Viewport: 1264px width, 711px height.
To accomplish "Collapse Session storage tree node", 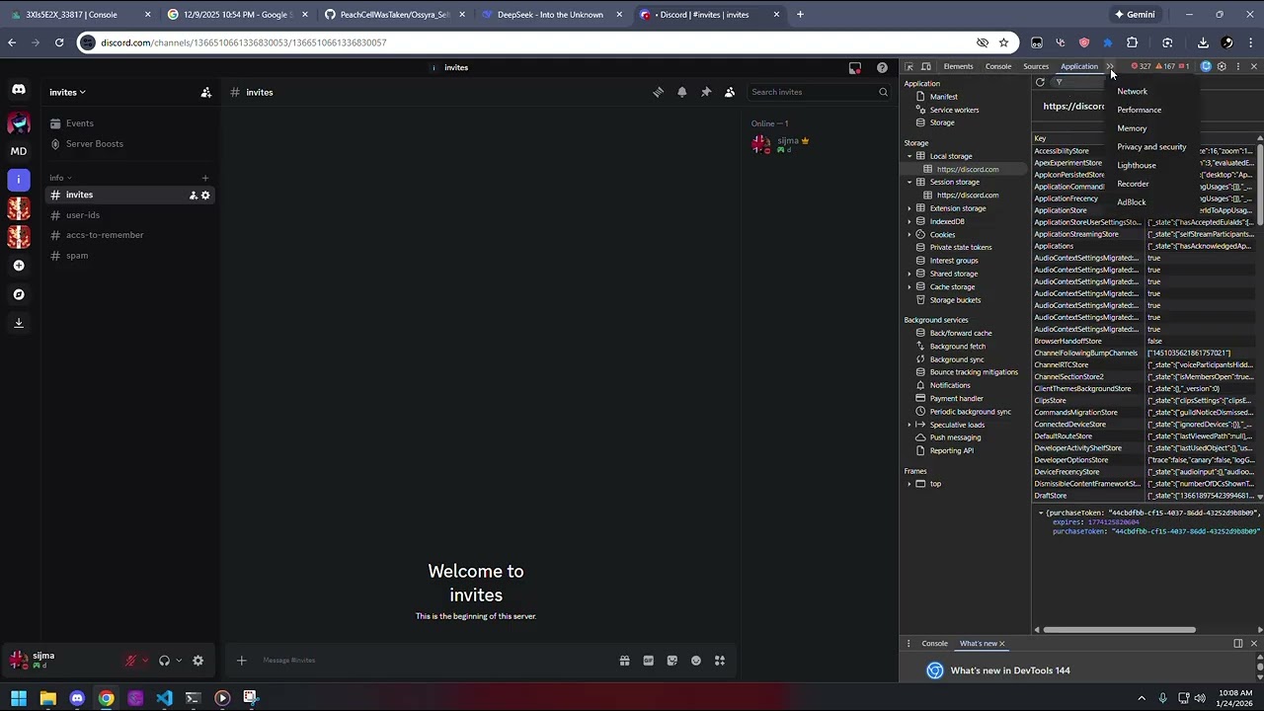I will 909,183.
